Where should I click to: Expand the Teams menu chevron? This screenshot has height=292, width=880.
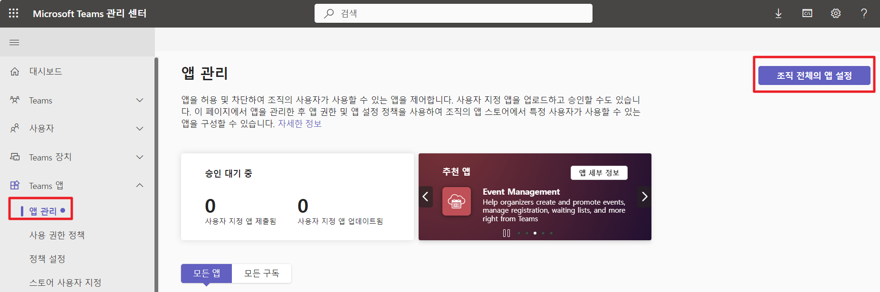tap(140, 100)
